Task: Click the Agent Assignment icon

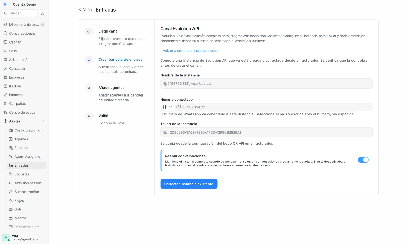Action: click(11, 157)
